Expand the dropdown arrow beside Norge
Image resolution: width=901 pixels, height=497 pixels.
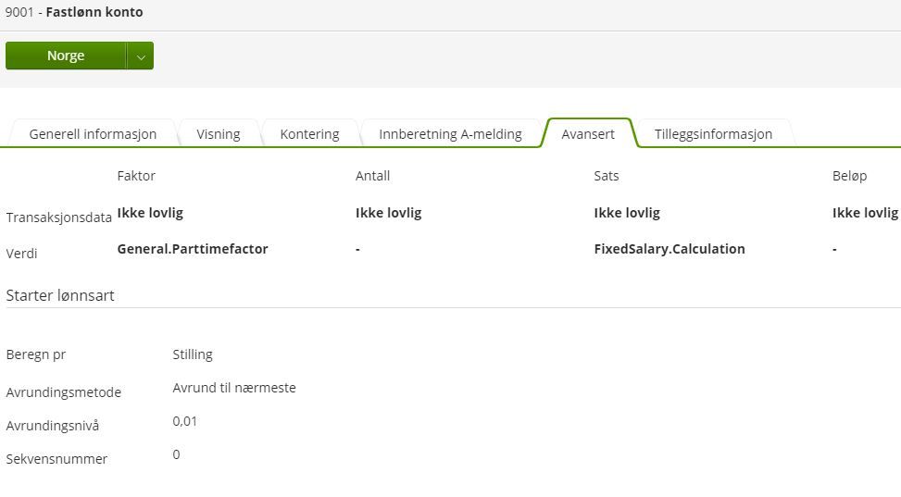(x=141, y=56)
